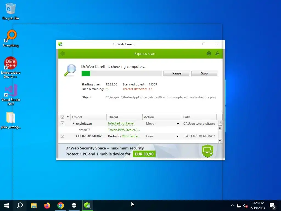Pause the scan

pos(176,73)
